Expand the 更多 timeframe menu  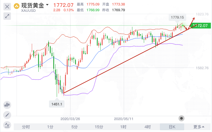click(x=199, y=127)
